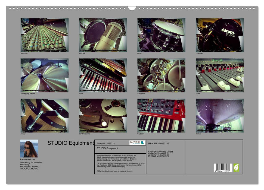Screen dimensions: 264x190
Task: Click the Renate Bleicher author portrait
Action: 29,148
